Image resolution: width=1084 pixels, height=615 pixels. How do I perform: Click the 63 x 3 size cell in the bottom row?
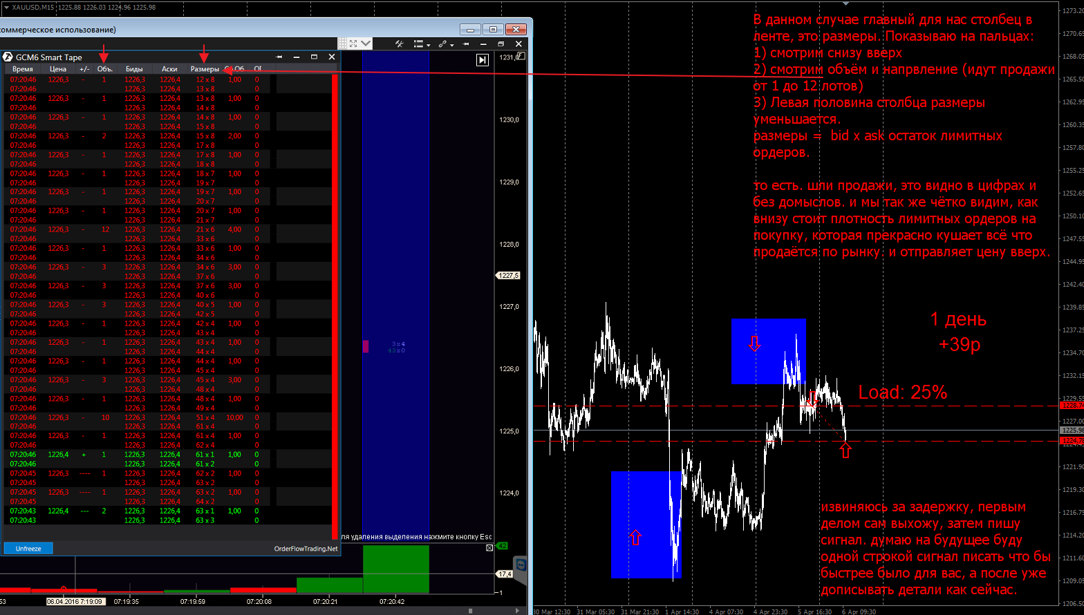click(x=205, y=520)
